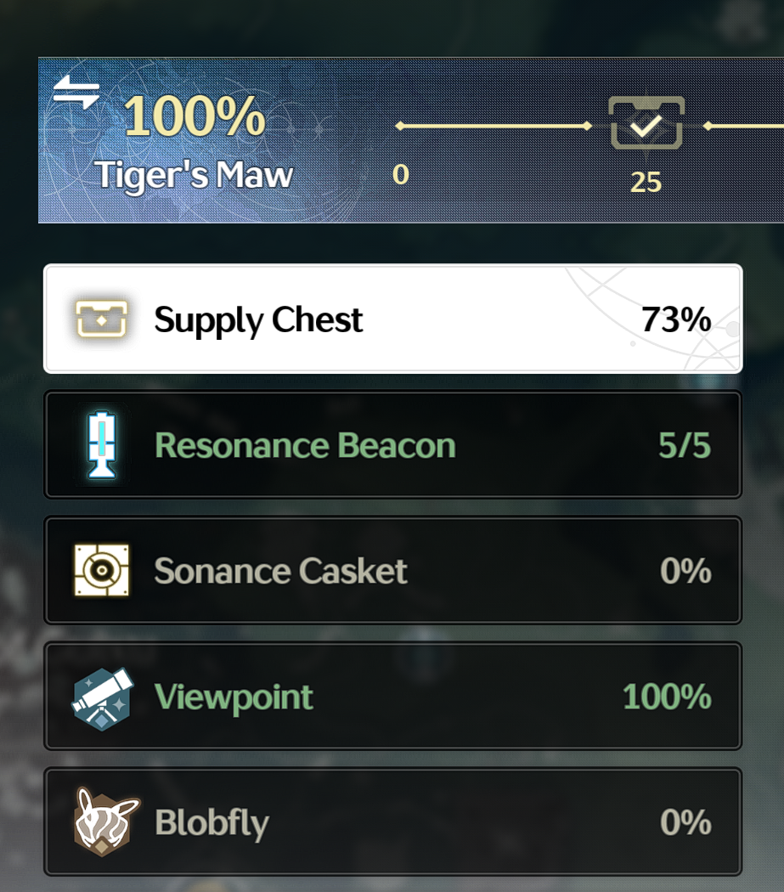
Task: Click the 73% Supply Chest completion value
Action: coord(676,319)
